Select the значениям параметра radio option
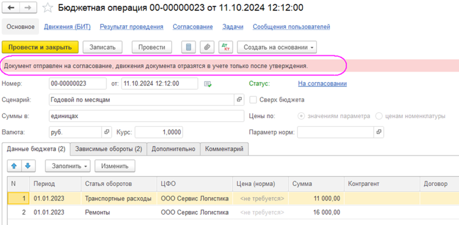The height and width of the screenshot is (225, 459). 301,116
